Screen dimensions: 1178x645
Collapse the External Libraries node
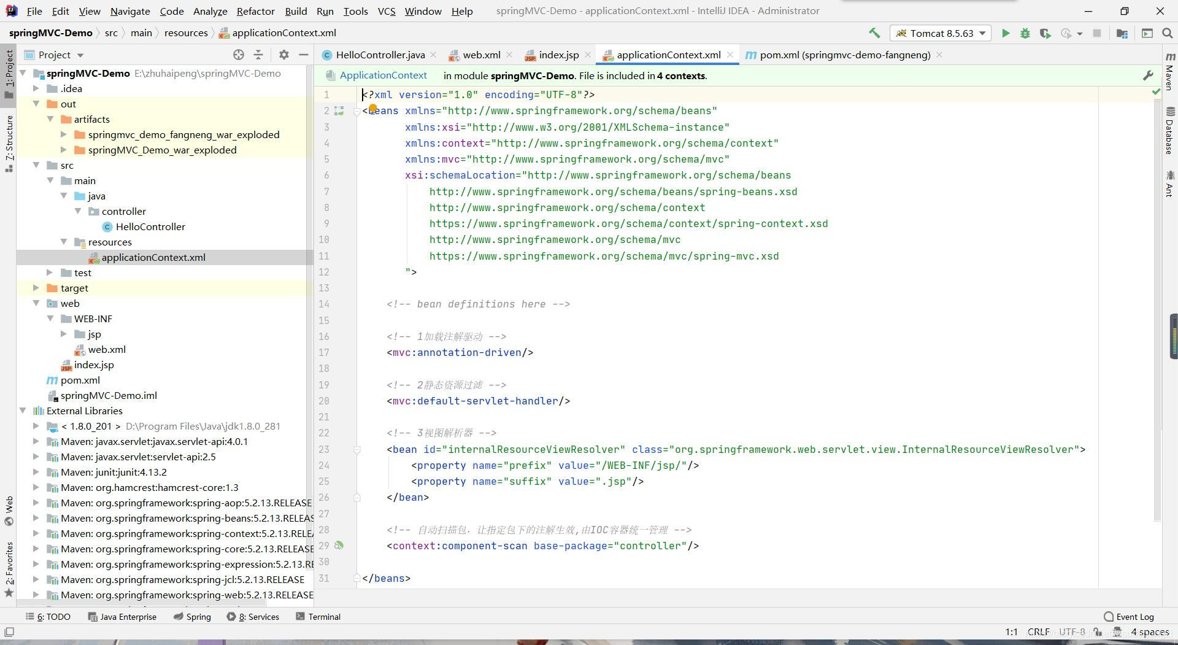[23, 411]
